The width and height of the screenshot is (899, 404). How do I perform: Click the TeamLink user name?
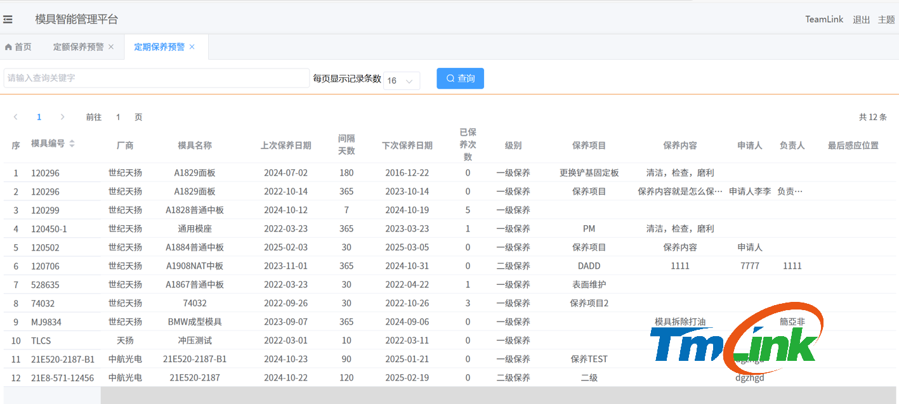824,20
